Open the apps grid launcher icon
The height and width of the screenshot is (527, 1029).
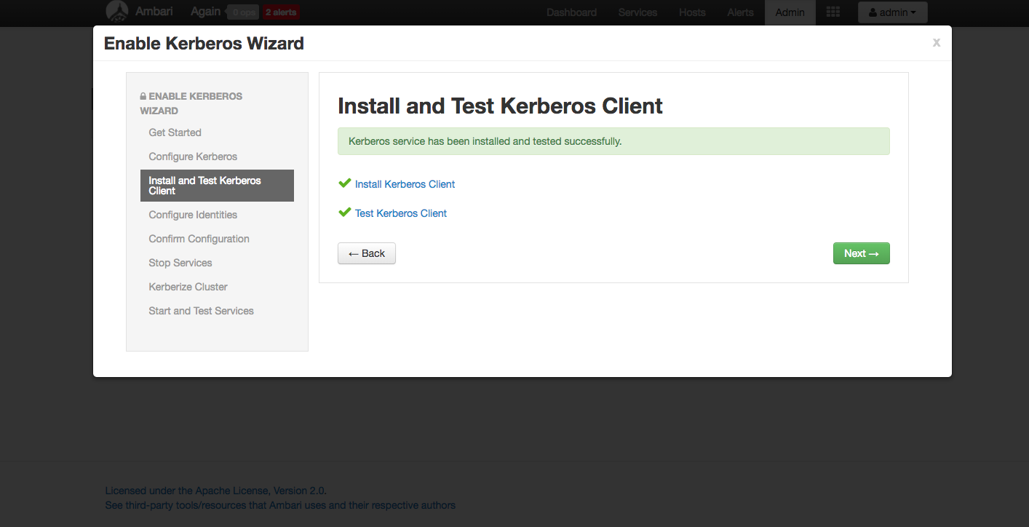pos(833,12)
